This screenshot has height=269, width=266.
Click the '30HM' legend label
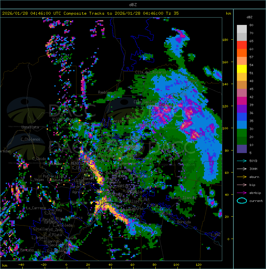(253, 169)
